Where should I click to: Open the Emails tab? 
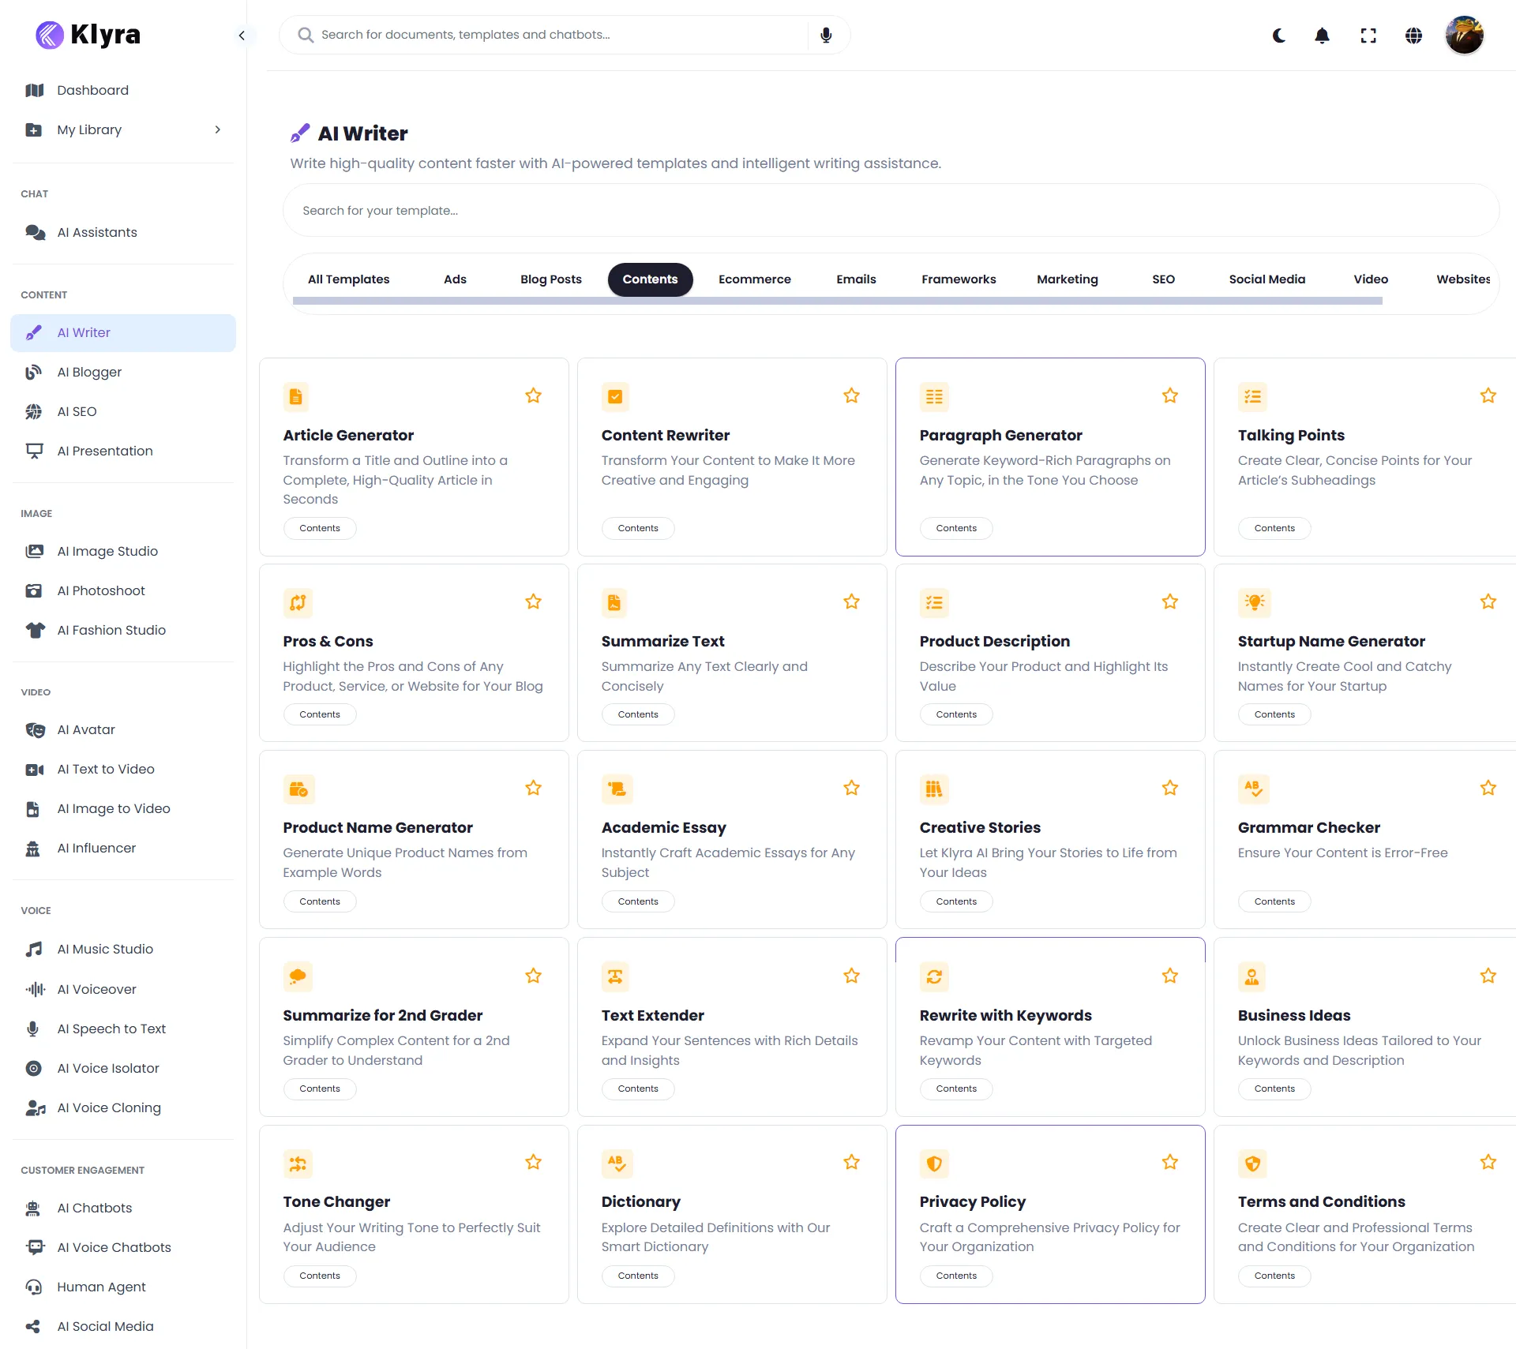(x=856, y=279)
